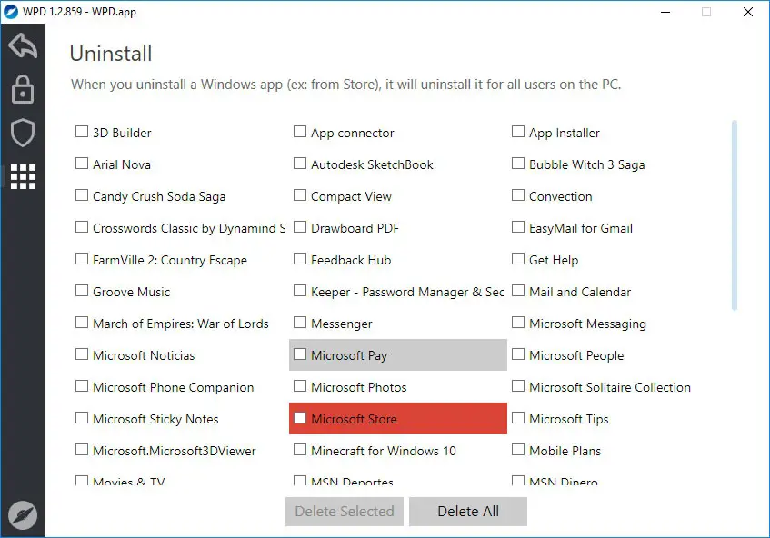Check the Microsoft Store checkbox
The height and width of the screenshot is (538, 770).
[x=300, y=419]
